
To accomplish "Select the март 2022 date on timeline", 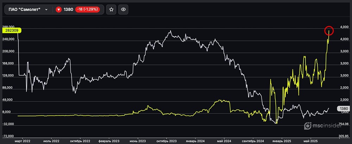I will pos(22,141).
